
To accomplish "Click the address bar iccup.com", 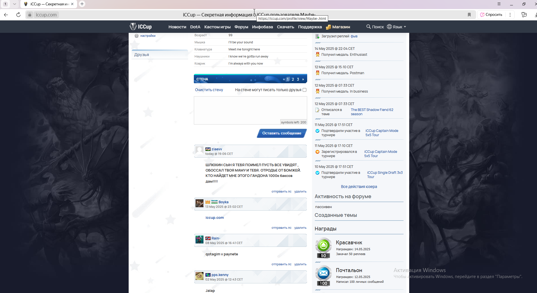I will coord(46,15).
